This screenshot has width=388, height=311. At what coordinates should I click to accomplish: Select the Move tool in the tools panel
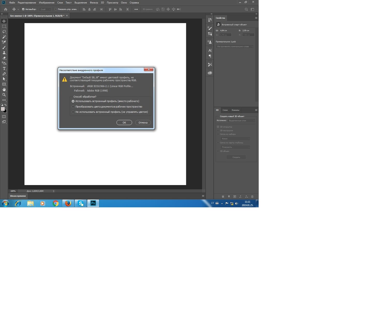tap(4, 21)
